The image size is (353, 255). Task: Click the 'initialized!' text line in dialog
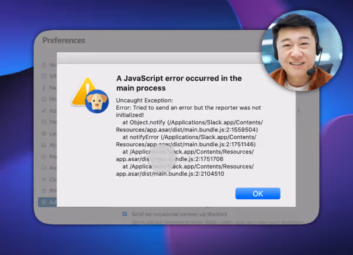(129, 115)
